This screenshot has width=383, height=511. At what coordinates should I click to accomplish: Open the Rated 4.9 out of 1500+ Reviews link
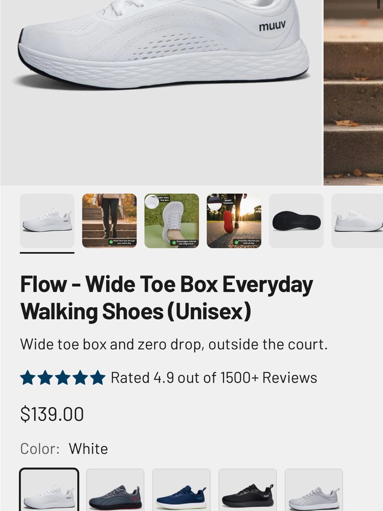(x=214, y=378)
